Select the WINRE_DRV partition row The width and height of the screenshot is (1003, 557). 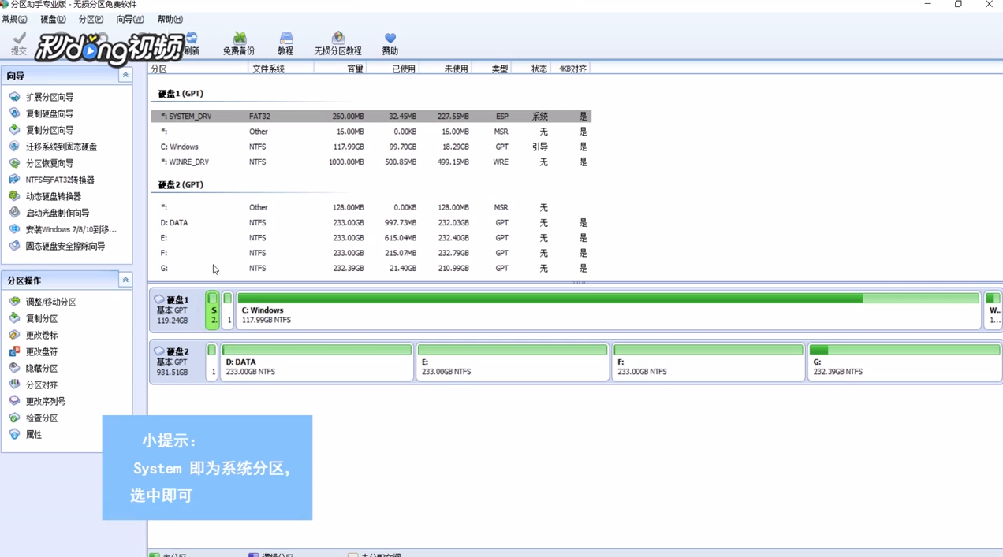pos(371,162)
